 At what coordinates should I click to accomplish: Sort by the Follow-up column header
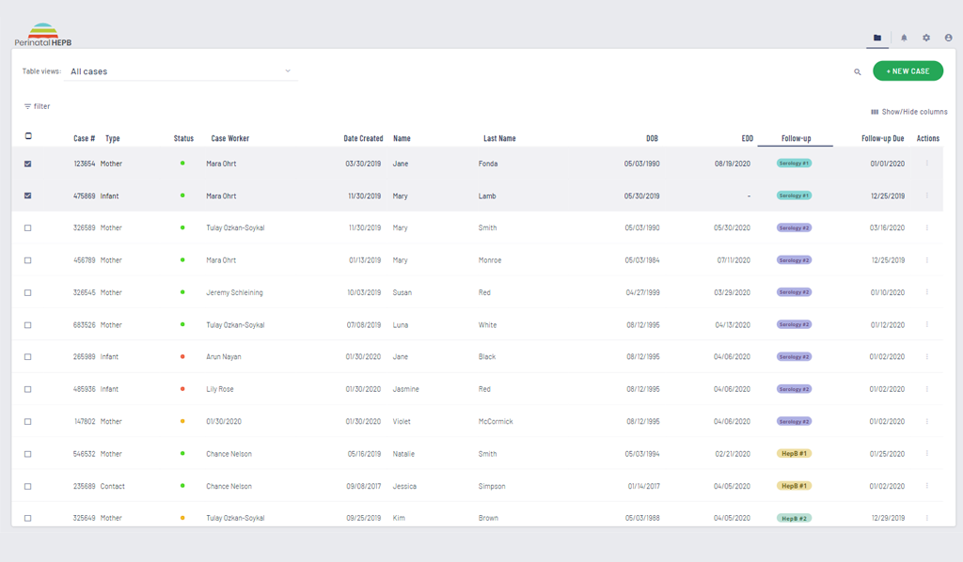pos(796,138)
